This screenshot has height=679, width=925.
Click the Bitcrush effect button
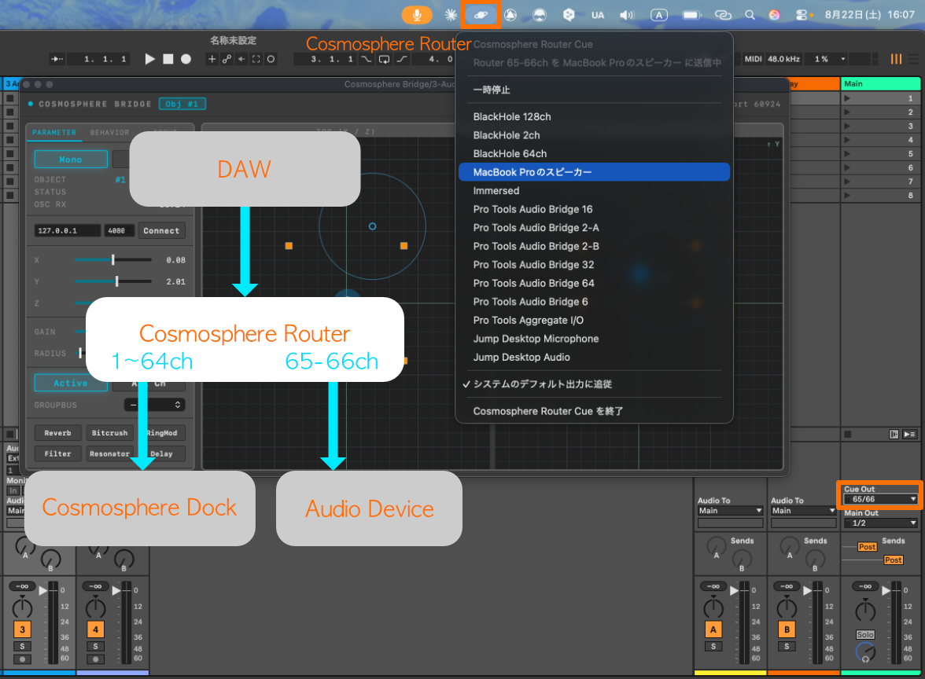pos(110,432)
